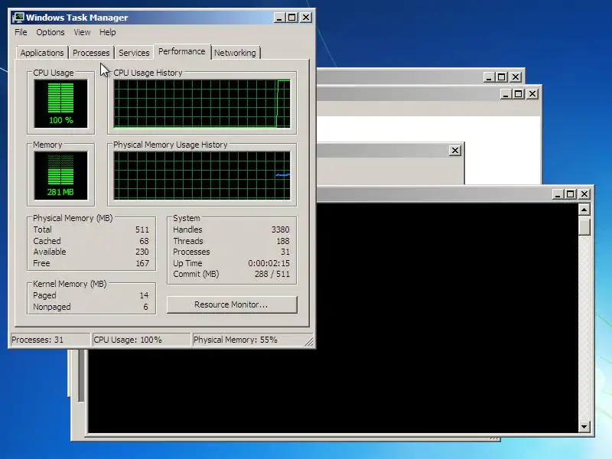The height and width of the screenshot is (459, 612).
Task: Open the File menu
Action: 21,32
